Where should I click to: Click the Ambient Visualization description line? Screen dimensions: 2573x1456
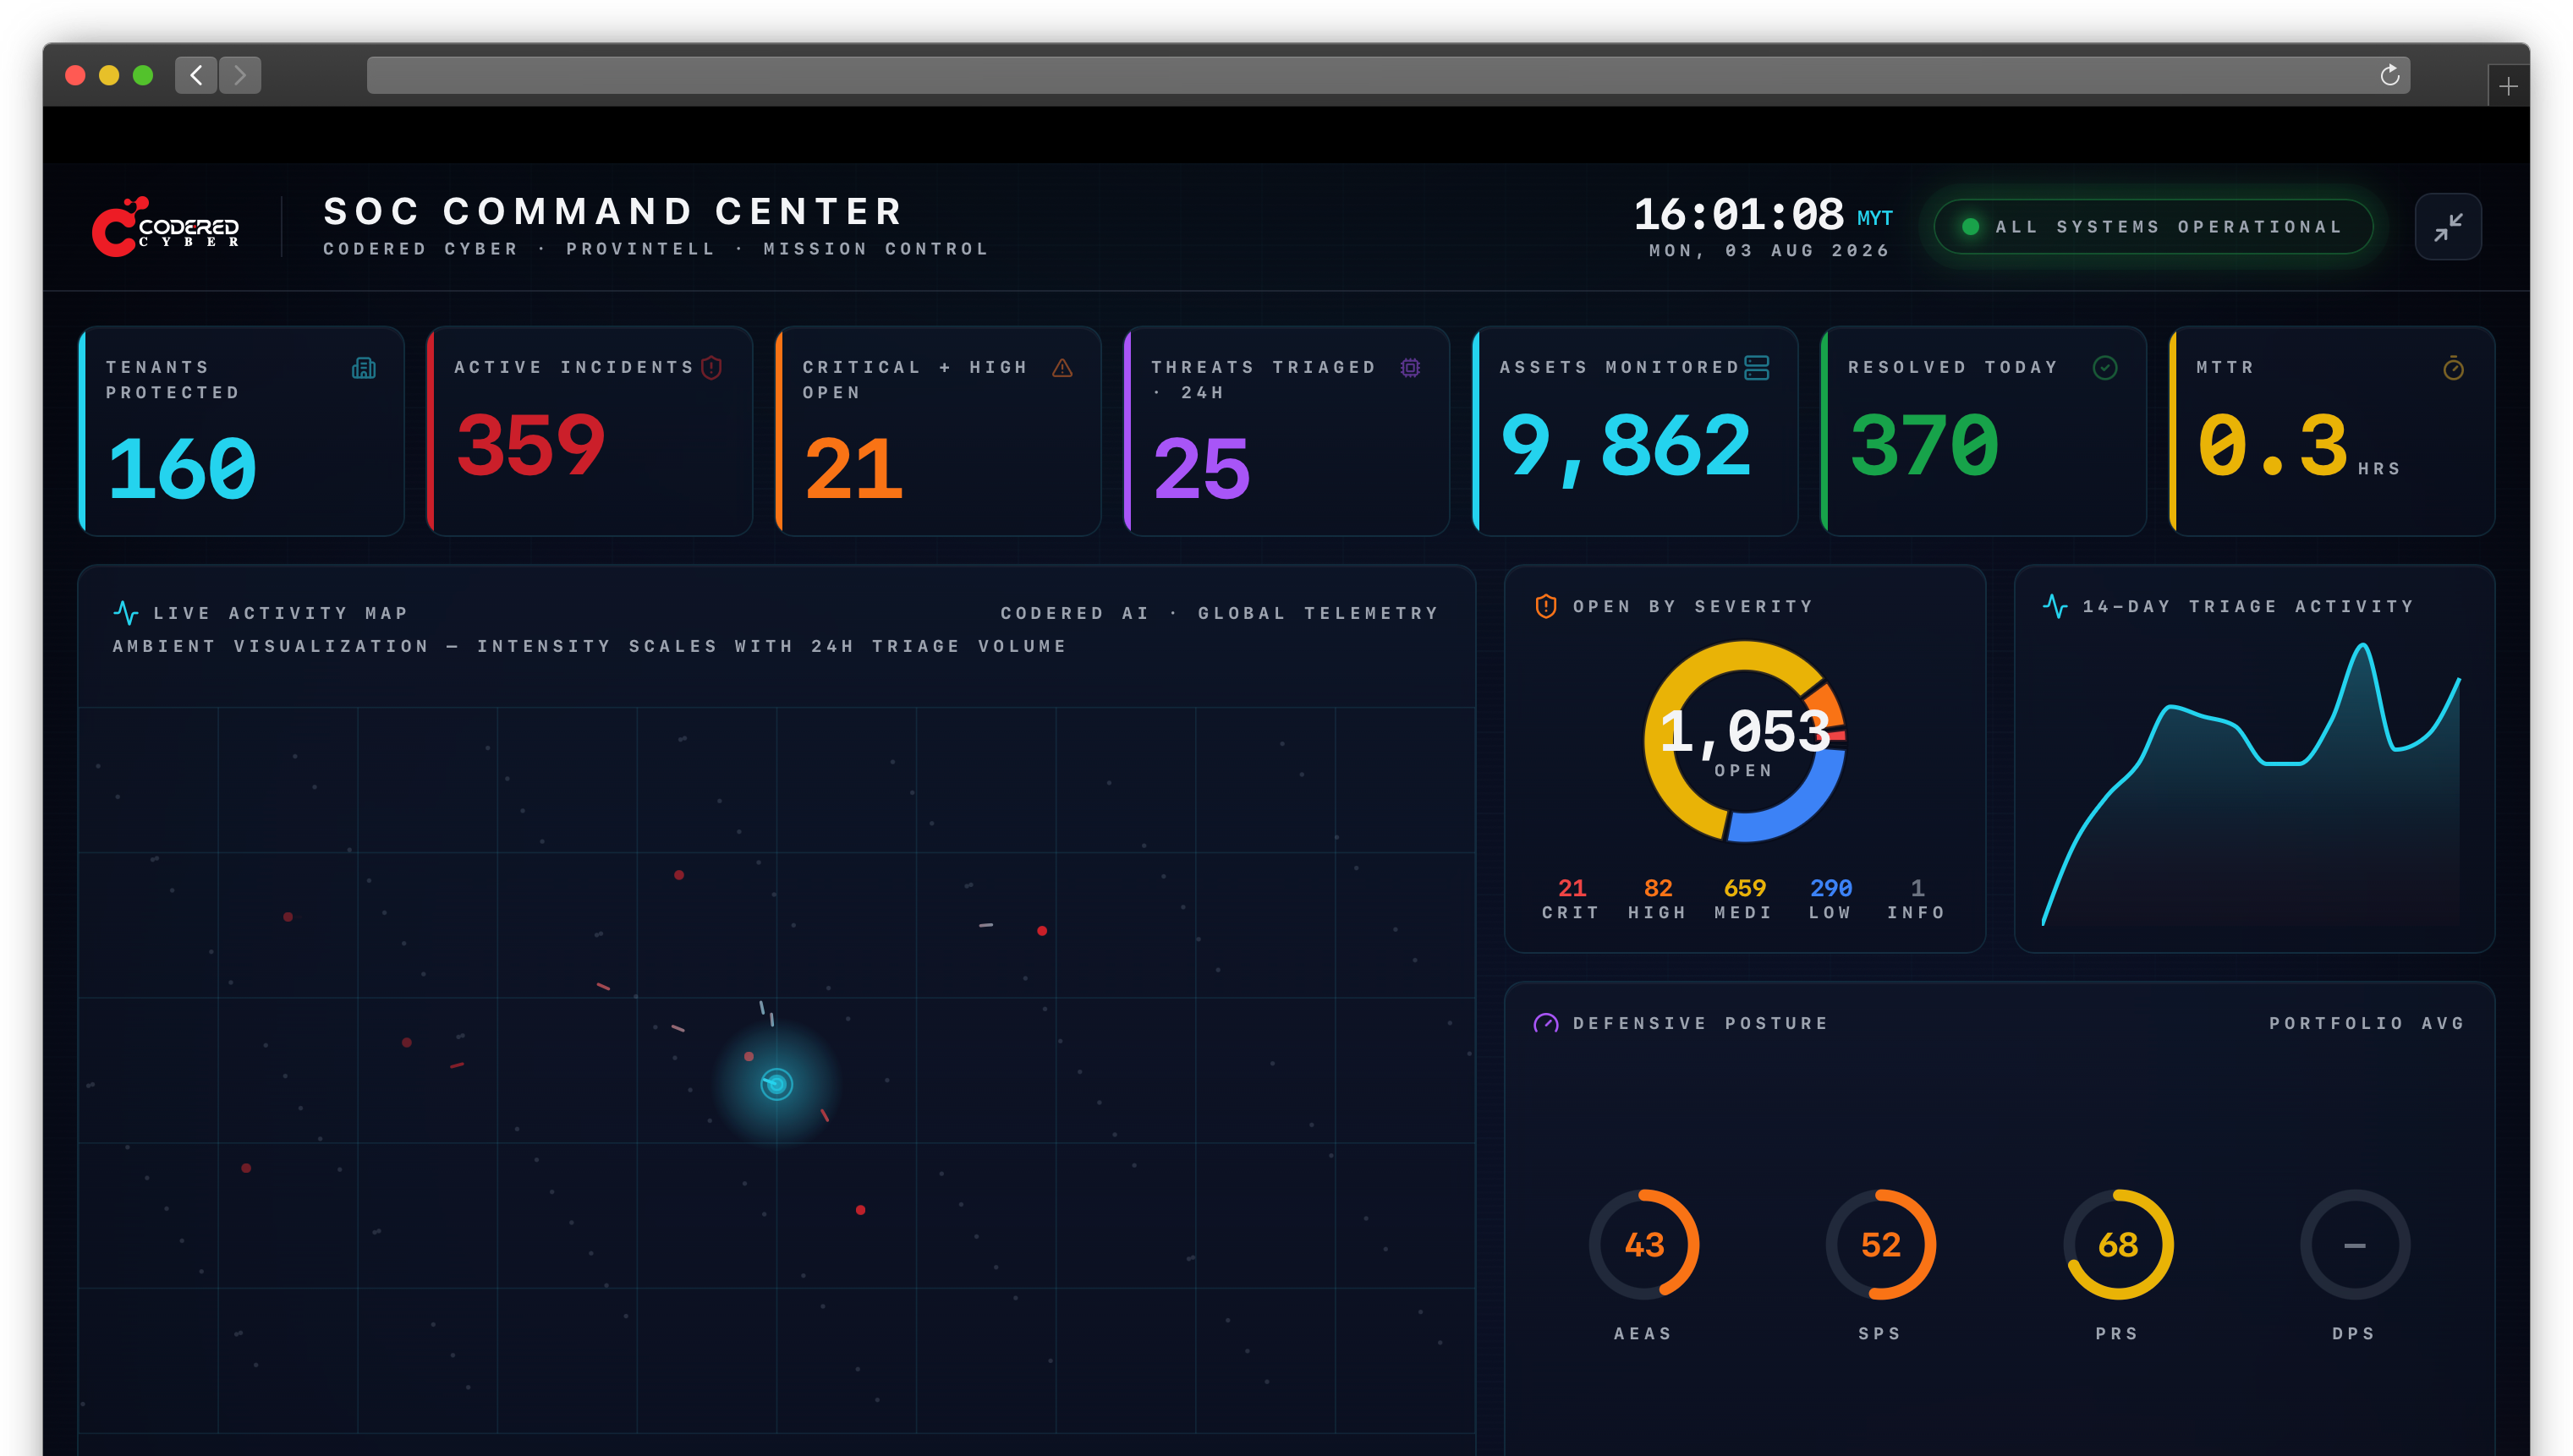tap(590, 646)
